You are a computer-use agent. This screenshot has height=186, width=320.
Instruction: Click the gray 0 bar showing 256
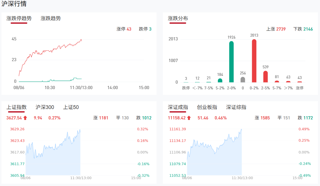tap(243, 80)
